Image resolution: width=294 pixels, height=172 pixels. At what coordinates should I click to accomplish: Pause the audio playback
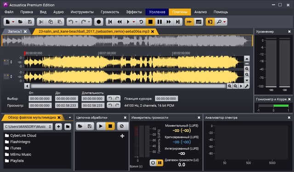[x=159, y=22]
